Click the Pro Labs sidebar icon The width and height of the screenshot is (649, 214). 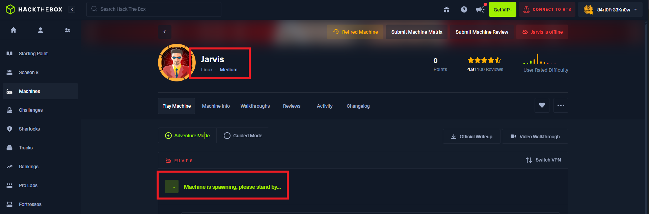click(x=9, y=185)
